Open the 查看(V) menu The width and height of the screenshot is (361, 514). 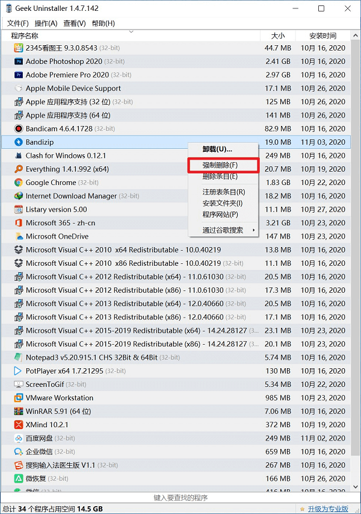tap(75, 24)
